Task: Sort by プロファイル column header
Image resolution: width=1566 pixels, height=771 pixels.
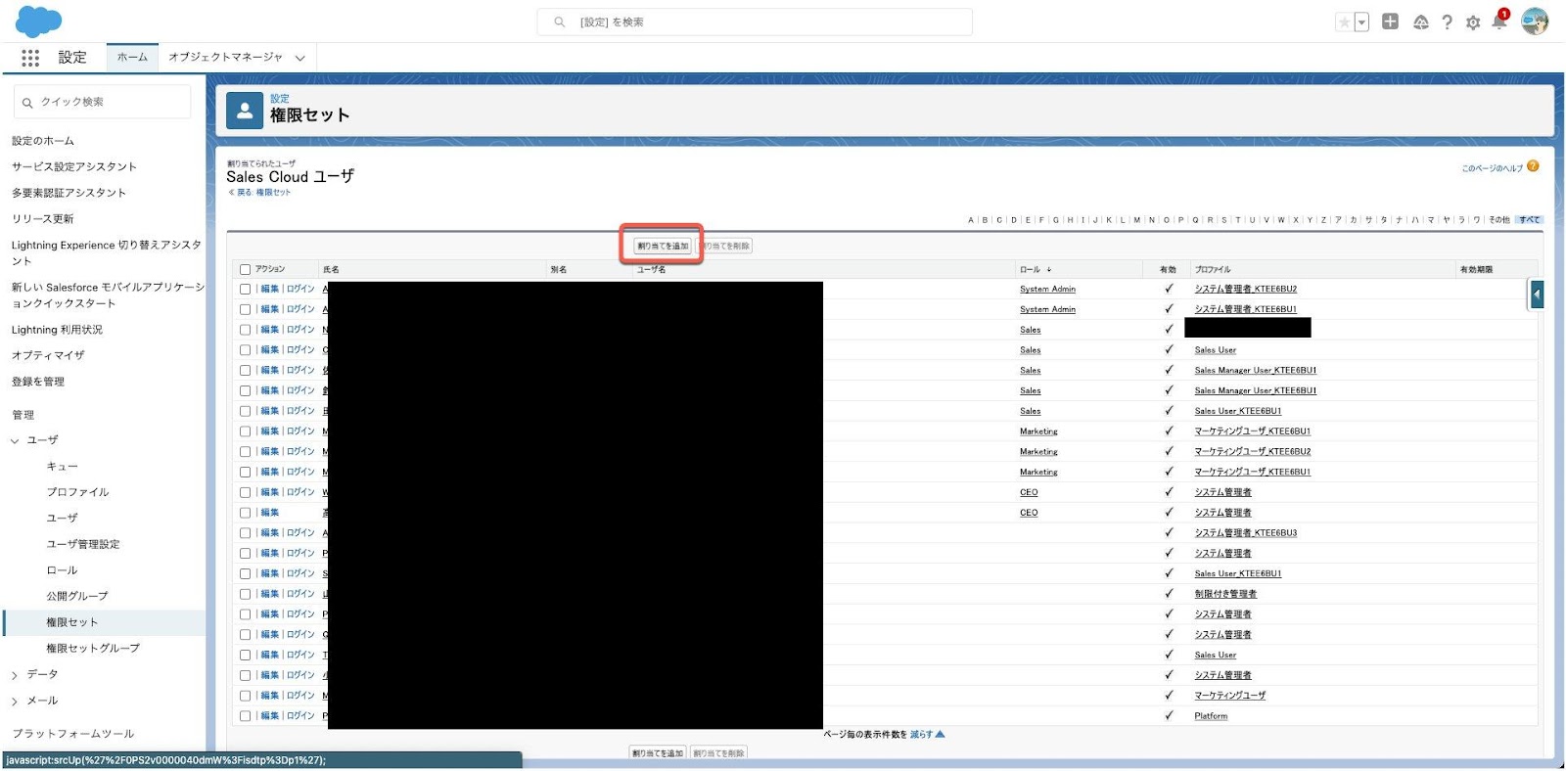Action: [x=1213, y=270]
